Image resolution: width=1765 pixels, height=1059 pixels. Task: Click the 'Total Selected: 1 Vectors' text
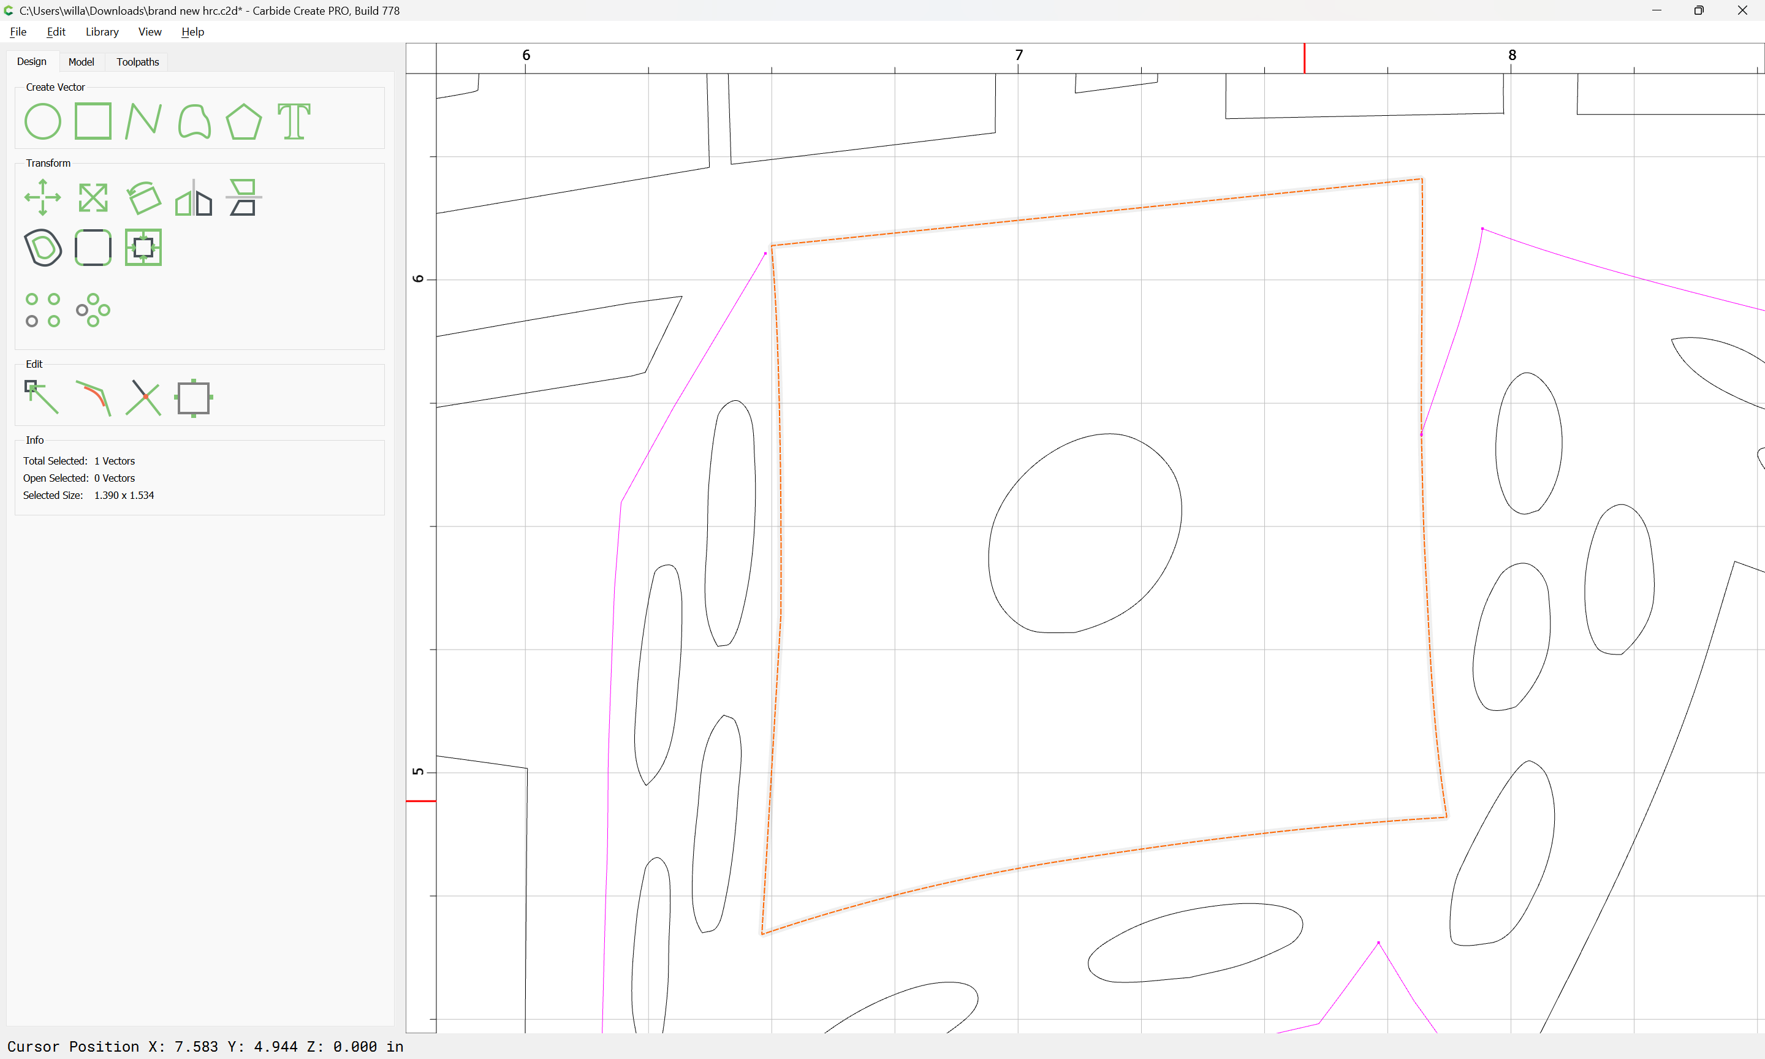[x=79, y=461]
